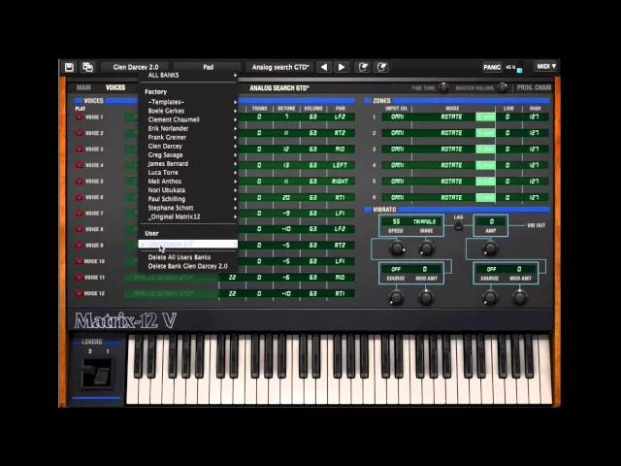621x466 pixels.
Task: Click Voice 6 detune value 20
Action: click(x=286, y=197)
